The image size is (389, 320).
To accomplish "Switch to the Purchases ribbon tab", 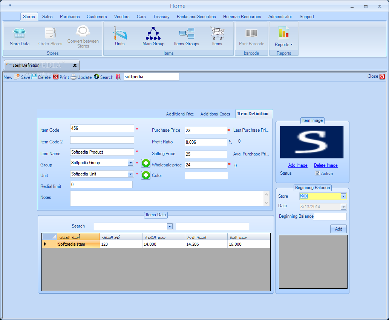I will 70,17.
